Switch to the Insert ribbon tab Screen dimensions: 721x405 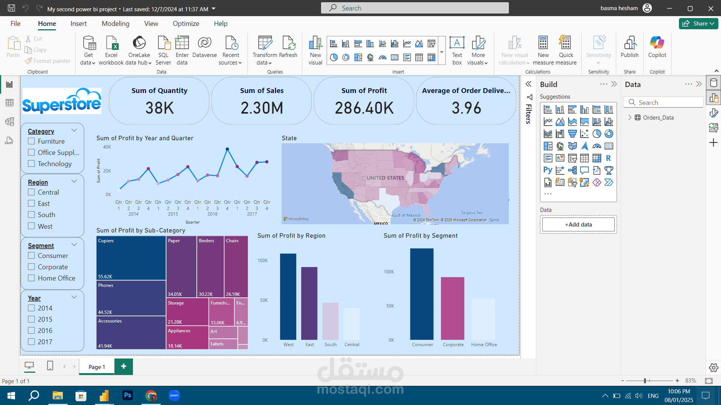pos(78,24)
